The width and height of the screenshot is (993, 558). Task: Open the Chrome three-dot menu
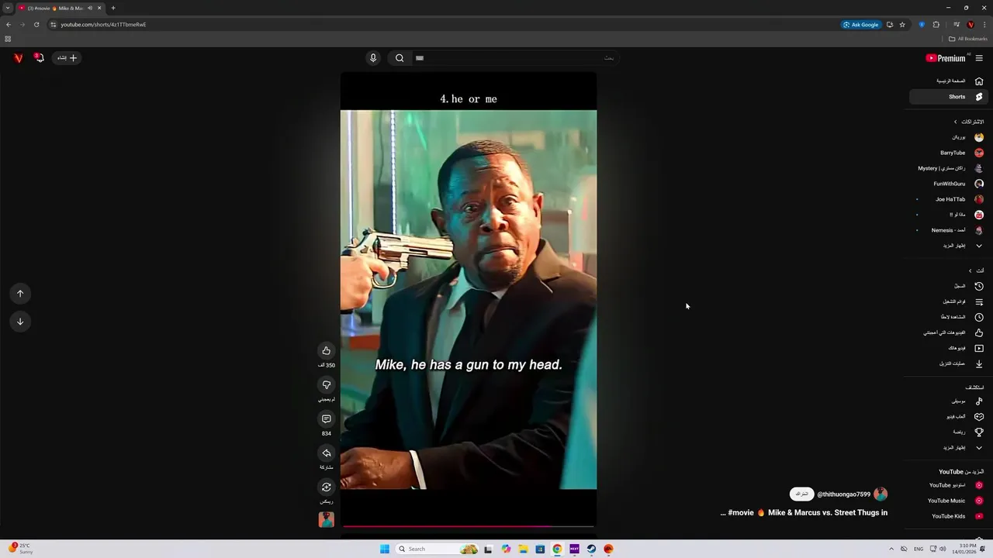point(984,24)
